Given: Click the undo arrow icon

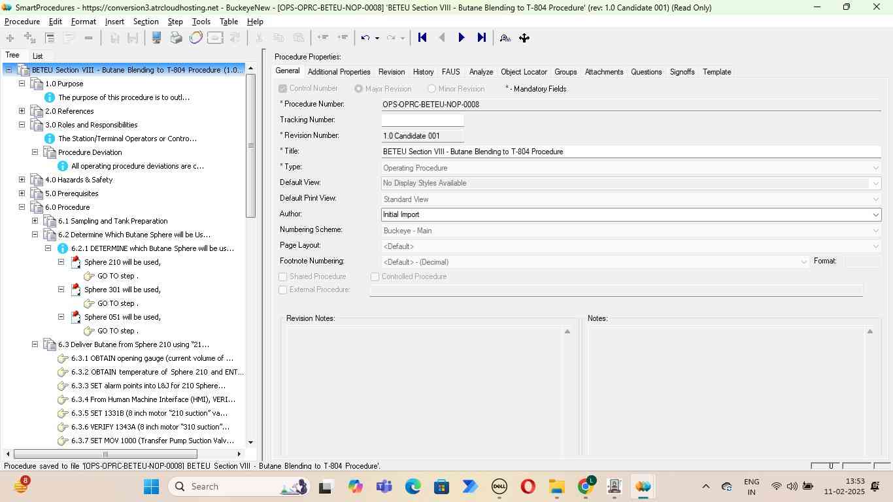Looking at the screenshot, I should click(366, 38).
